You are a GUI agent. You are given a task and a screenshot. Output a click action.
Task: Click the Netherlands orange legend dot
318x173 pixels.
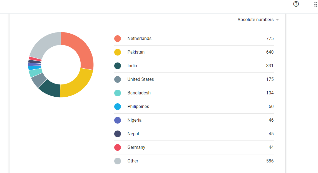tap(118, 39)
